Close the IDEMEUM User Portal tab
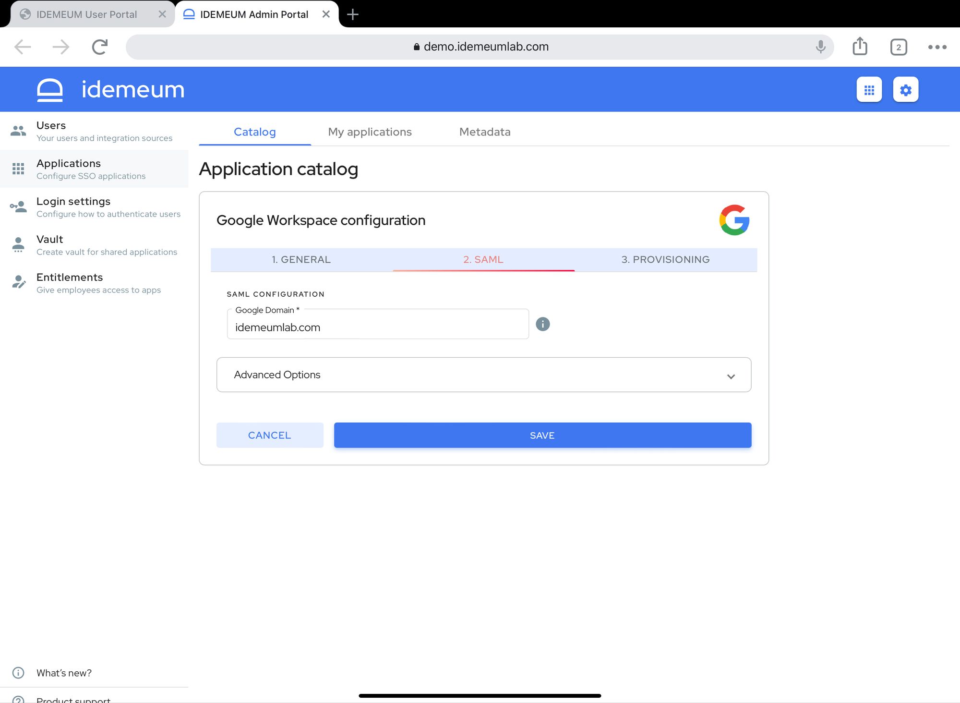The image size is (960, 703). 162,14
